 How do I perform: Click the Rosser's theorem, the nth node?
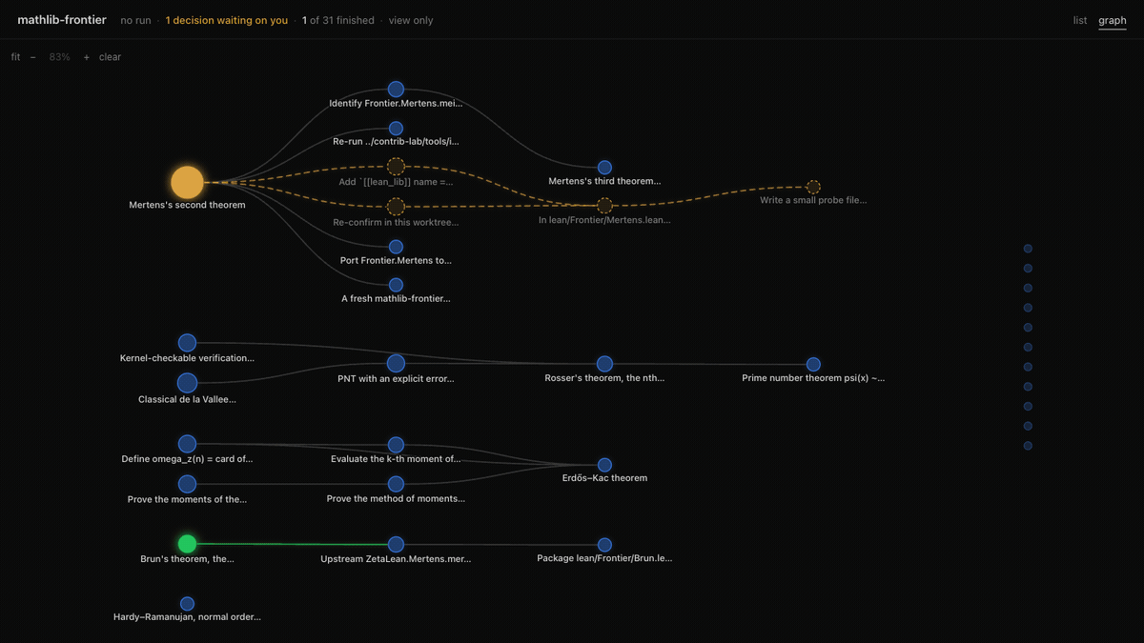(x=604, y=363)
